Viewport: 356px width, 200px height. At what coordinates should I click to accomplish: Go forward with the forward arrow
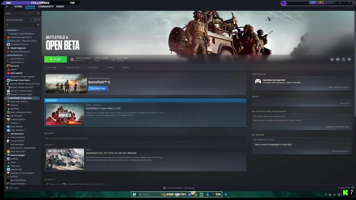[11, 6]
